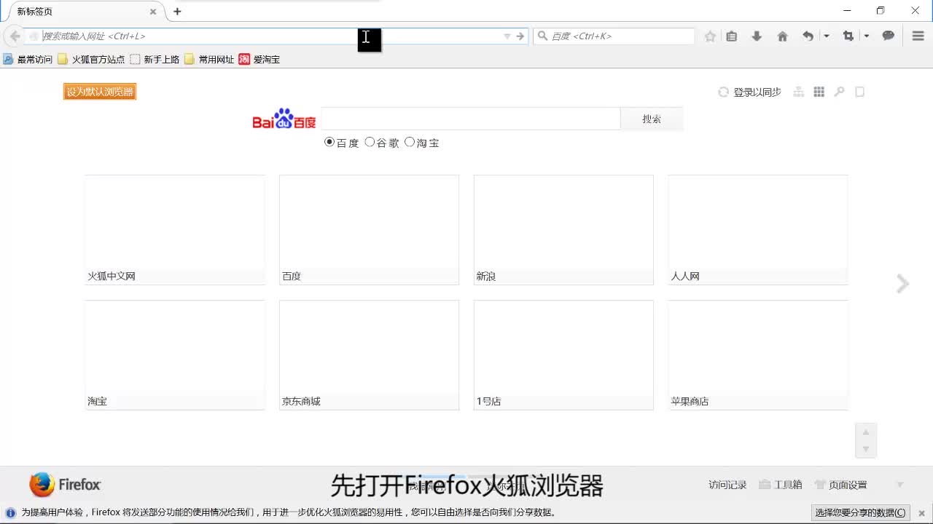Open 最常访问 bookmarks folder

point(28,60)
